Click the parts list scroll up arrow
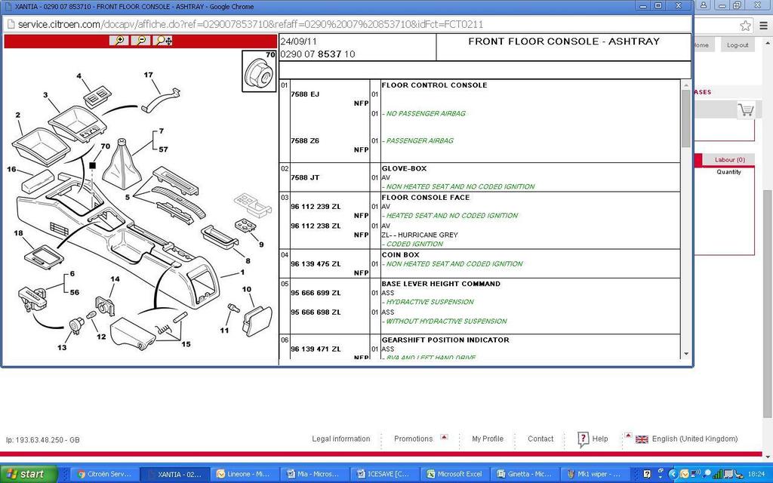The width and height of the screenshot is (773, 483). 685,85
